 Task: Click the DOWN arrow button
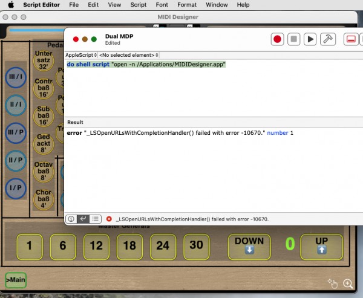click(x=249, y=247)
